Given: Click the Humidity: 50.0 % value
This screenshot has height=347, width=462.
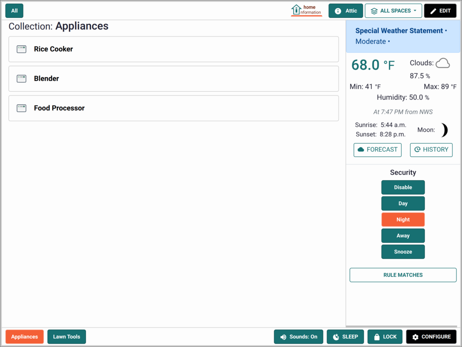Looking at the screenshot, I should (403, 98).
